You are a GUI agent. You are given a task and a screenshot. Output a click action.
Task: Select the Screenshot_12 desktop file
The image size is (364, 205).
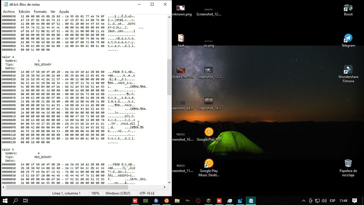pyautogui.click(x=209, y=11)
